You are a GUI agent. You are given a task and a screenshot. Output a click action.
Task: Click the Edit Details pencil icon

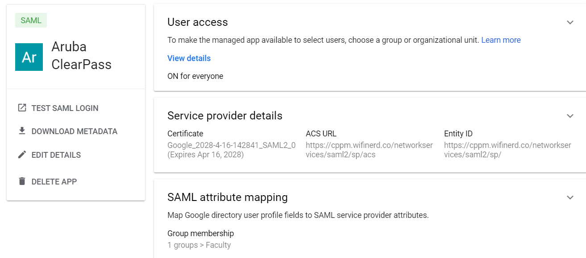(x=22, y=155)
